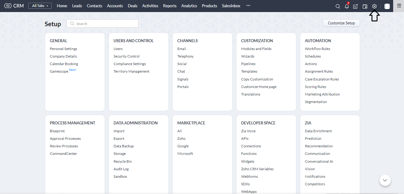Open APIs under Developer Space

tap(245, 139)
